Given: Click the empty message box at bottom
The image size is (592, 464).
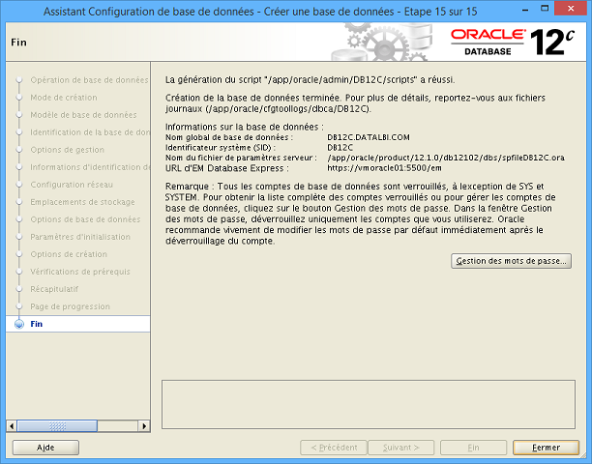Looking at the screenshot, I should (369, 404).
